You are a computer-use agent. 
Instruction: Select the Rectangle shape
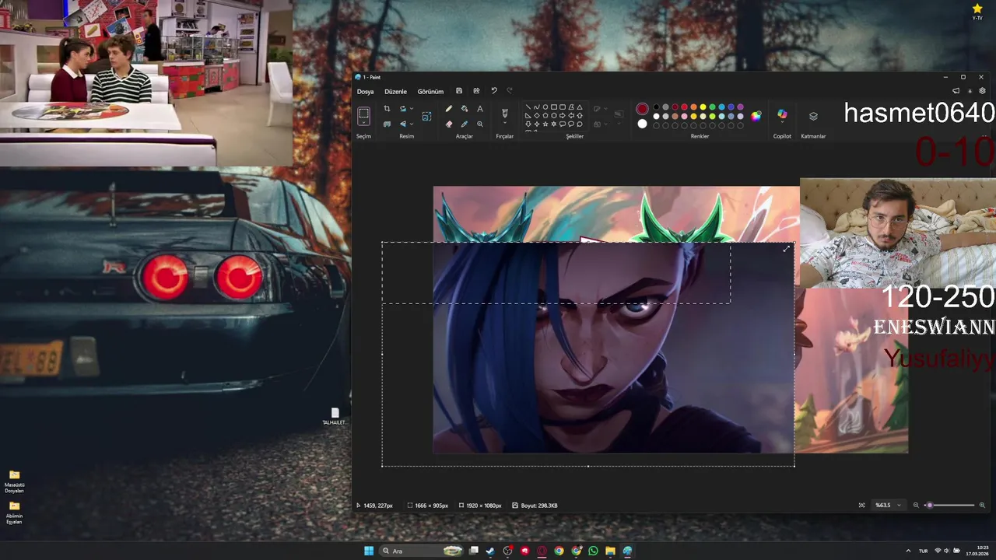(x=553, y=107)
